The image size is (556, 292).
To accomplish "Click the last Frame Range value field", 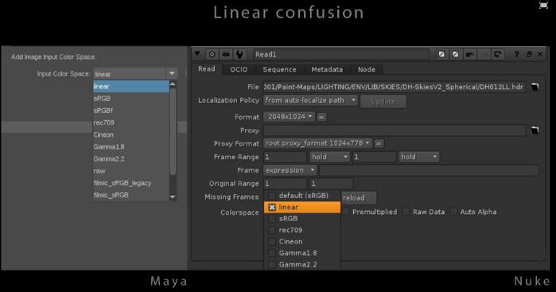I will click(x=374, y=157).
